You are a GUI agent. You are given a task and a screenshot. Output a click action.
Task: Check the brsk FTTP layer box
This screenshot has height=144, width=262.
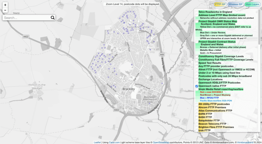click(x=196, y=131)
